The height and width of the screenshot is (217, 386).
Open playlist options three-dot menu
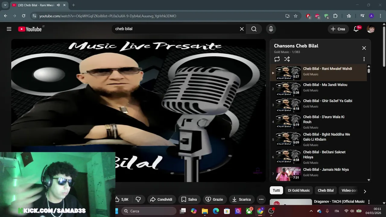[364, 59]
